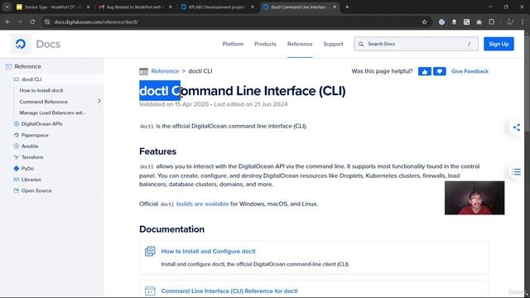Click the Docs title next to logo

(x=48, y=44)
